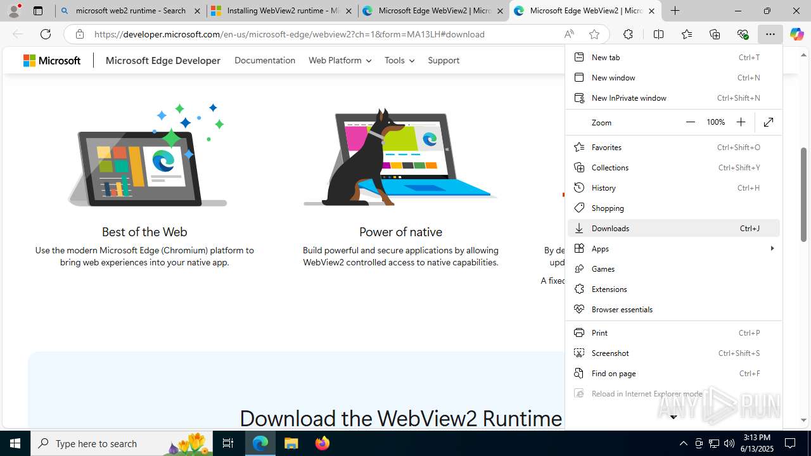The image size is (811, 456).
Task: Launch Firefox from taskbar
Action: pyautogui.click(x=322, y=443)
